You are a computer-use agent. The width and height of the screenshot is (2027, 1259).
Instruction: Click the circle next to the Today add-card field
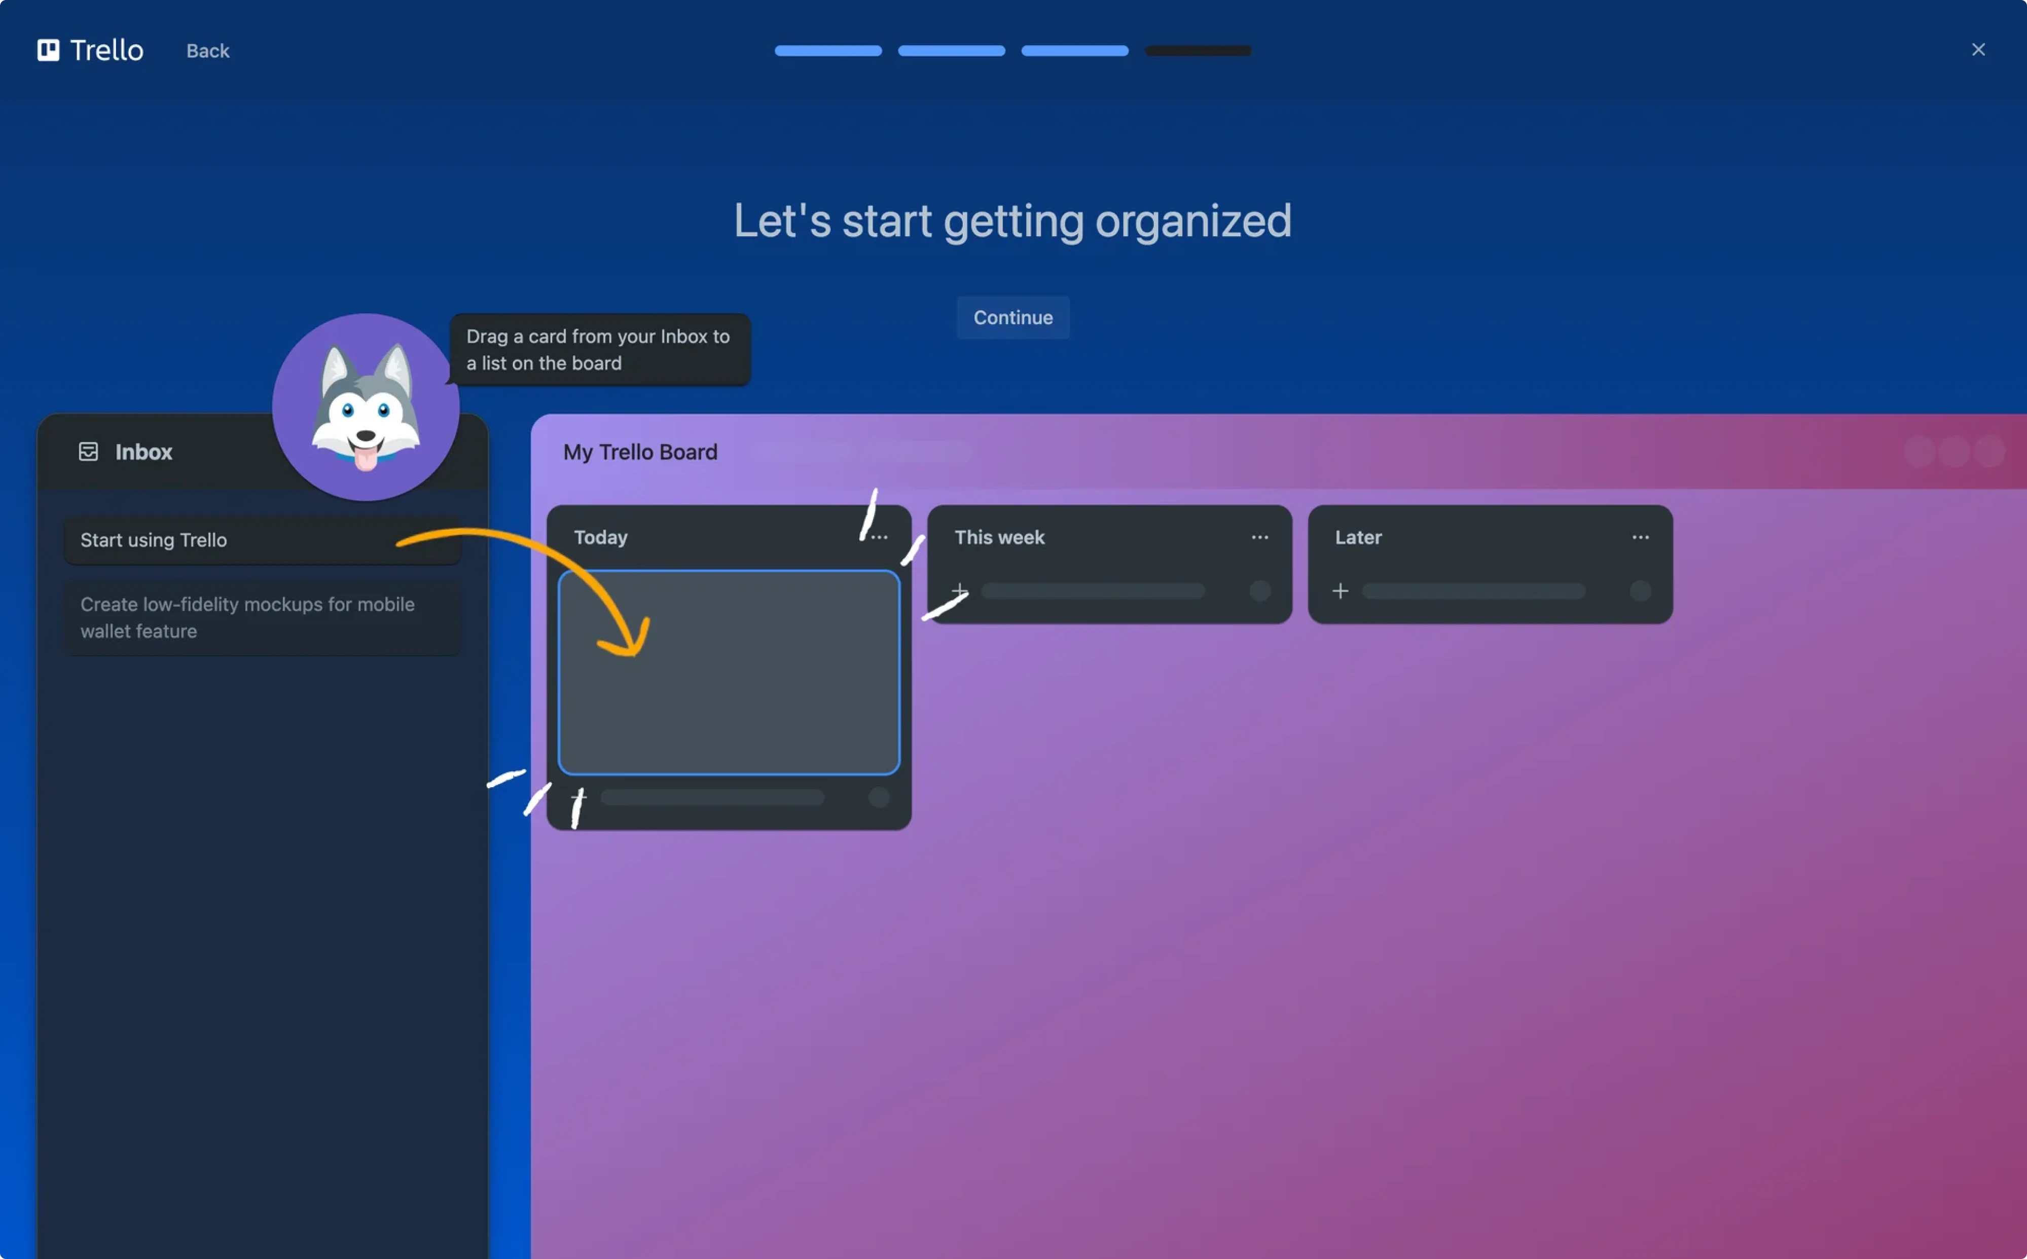click(x=880, y=797)
